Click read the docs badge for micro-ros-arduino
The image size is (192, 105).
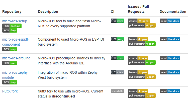(x=170, y=58)
